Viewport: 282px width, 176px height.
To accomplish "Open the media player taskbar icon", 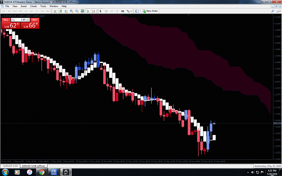I will 17,172.
